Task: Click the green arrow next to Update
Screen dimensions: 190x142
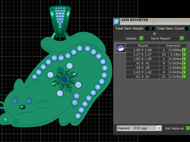Action: click(x=141, y=38)
